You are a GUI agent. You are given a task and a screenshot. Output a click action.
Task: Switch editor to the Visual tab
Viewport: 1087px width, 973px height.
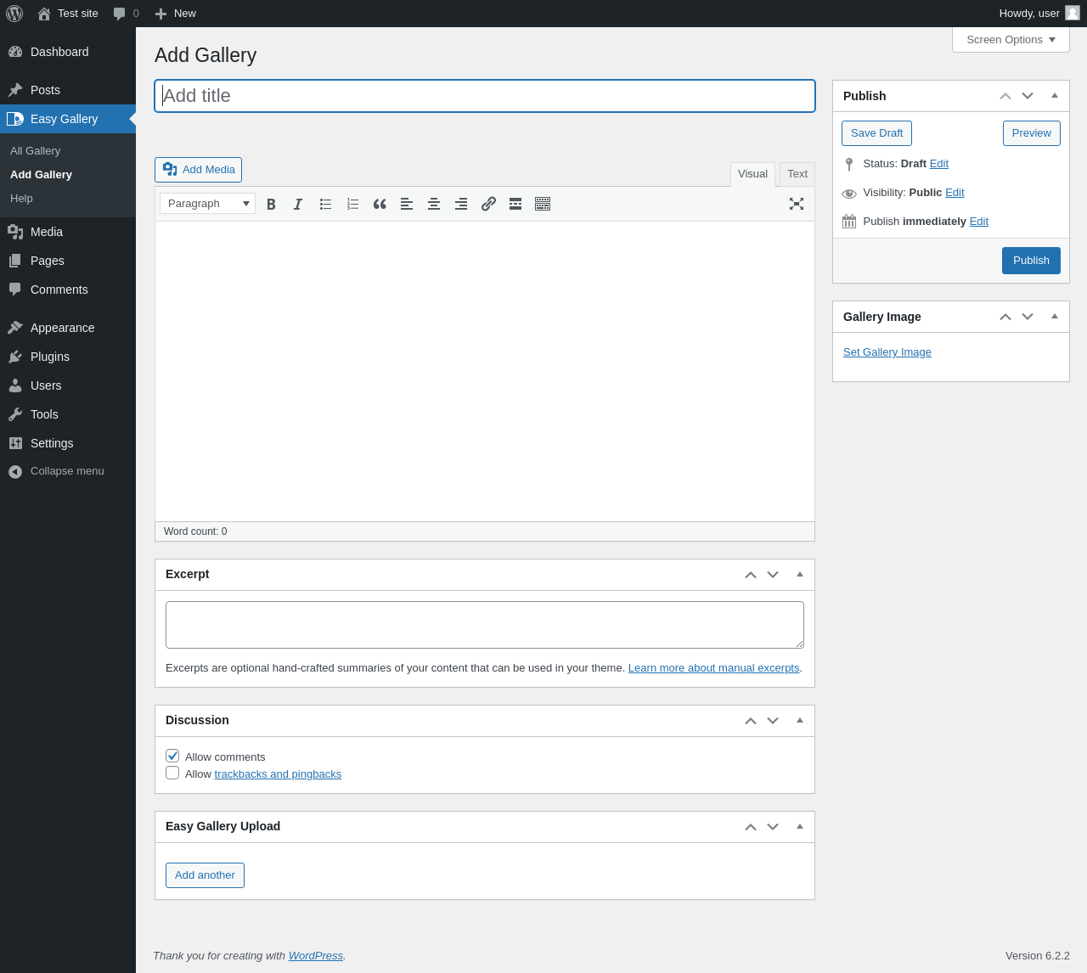click(x=752, y=174)
